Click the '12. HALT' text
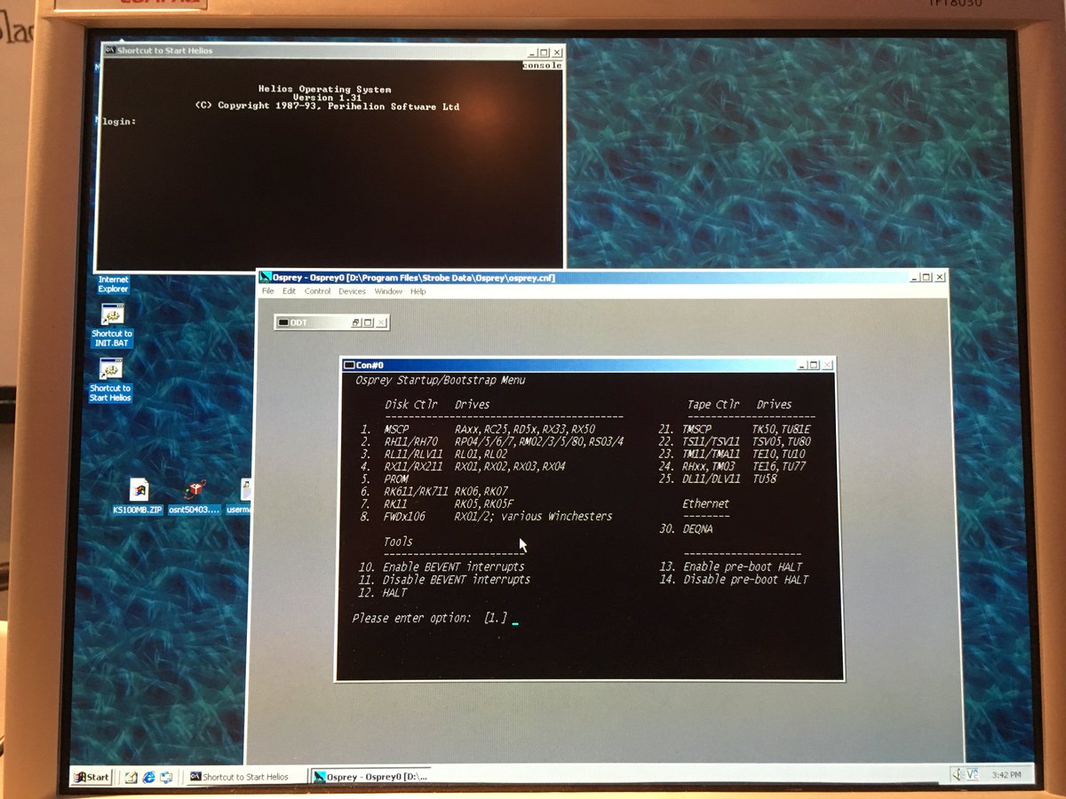 383,591
